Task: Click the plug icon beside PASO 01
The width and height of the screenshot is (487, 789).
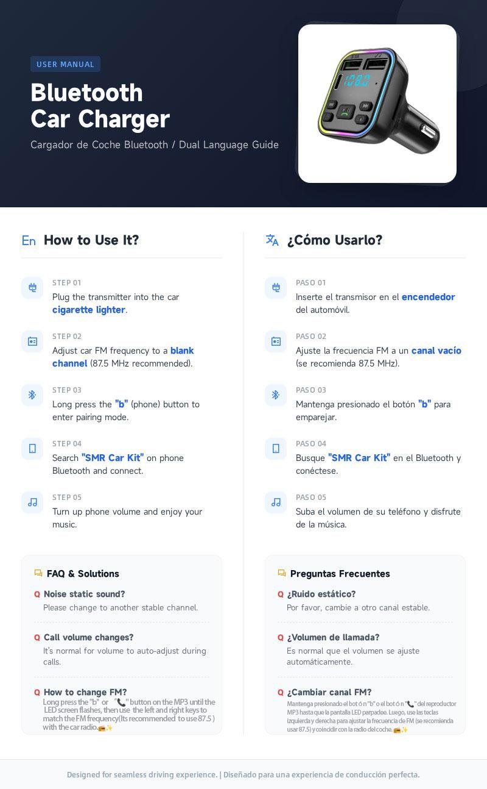Action: pyautogui.click(x=276, y=288)
